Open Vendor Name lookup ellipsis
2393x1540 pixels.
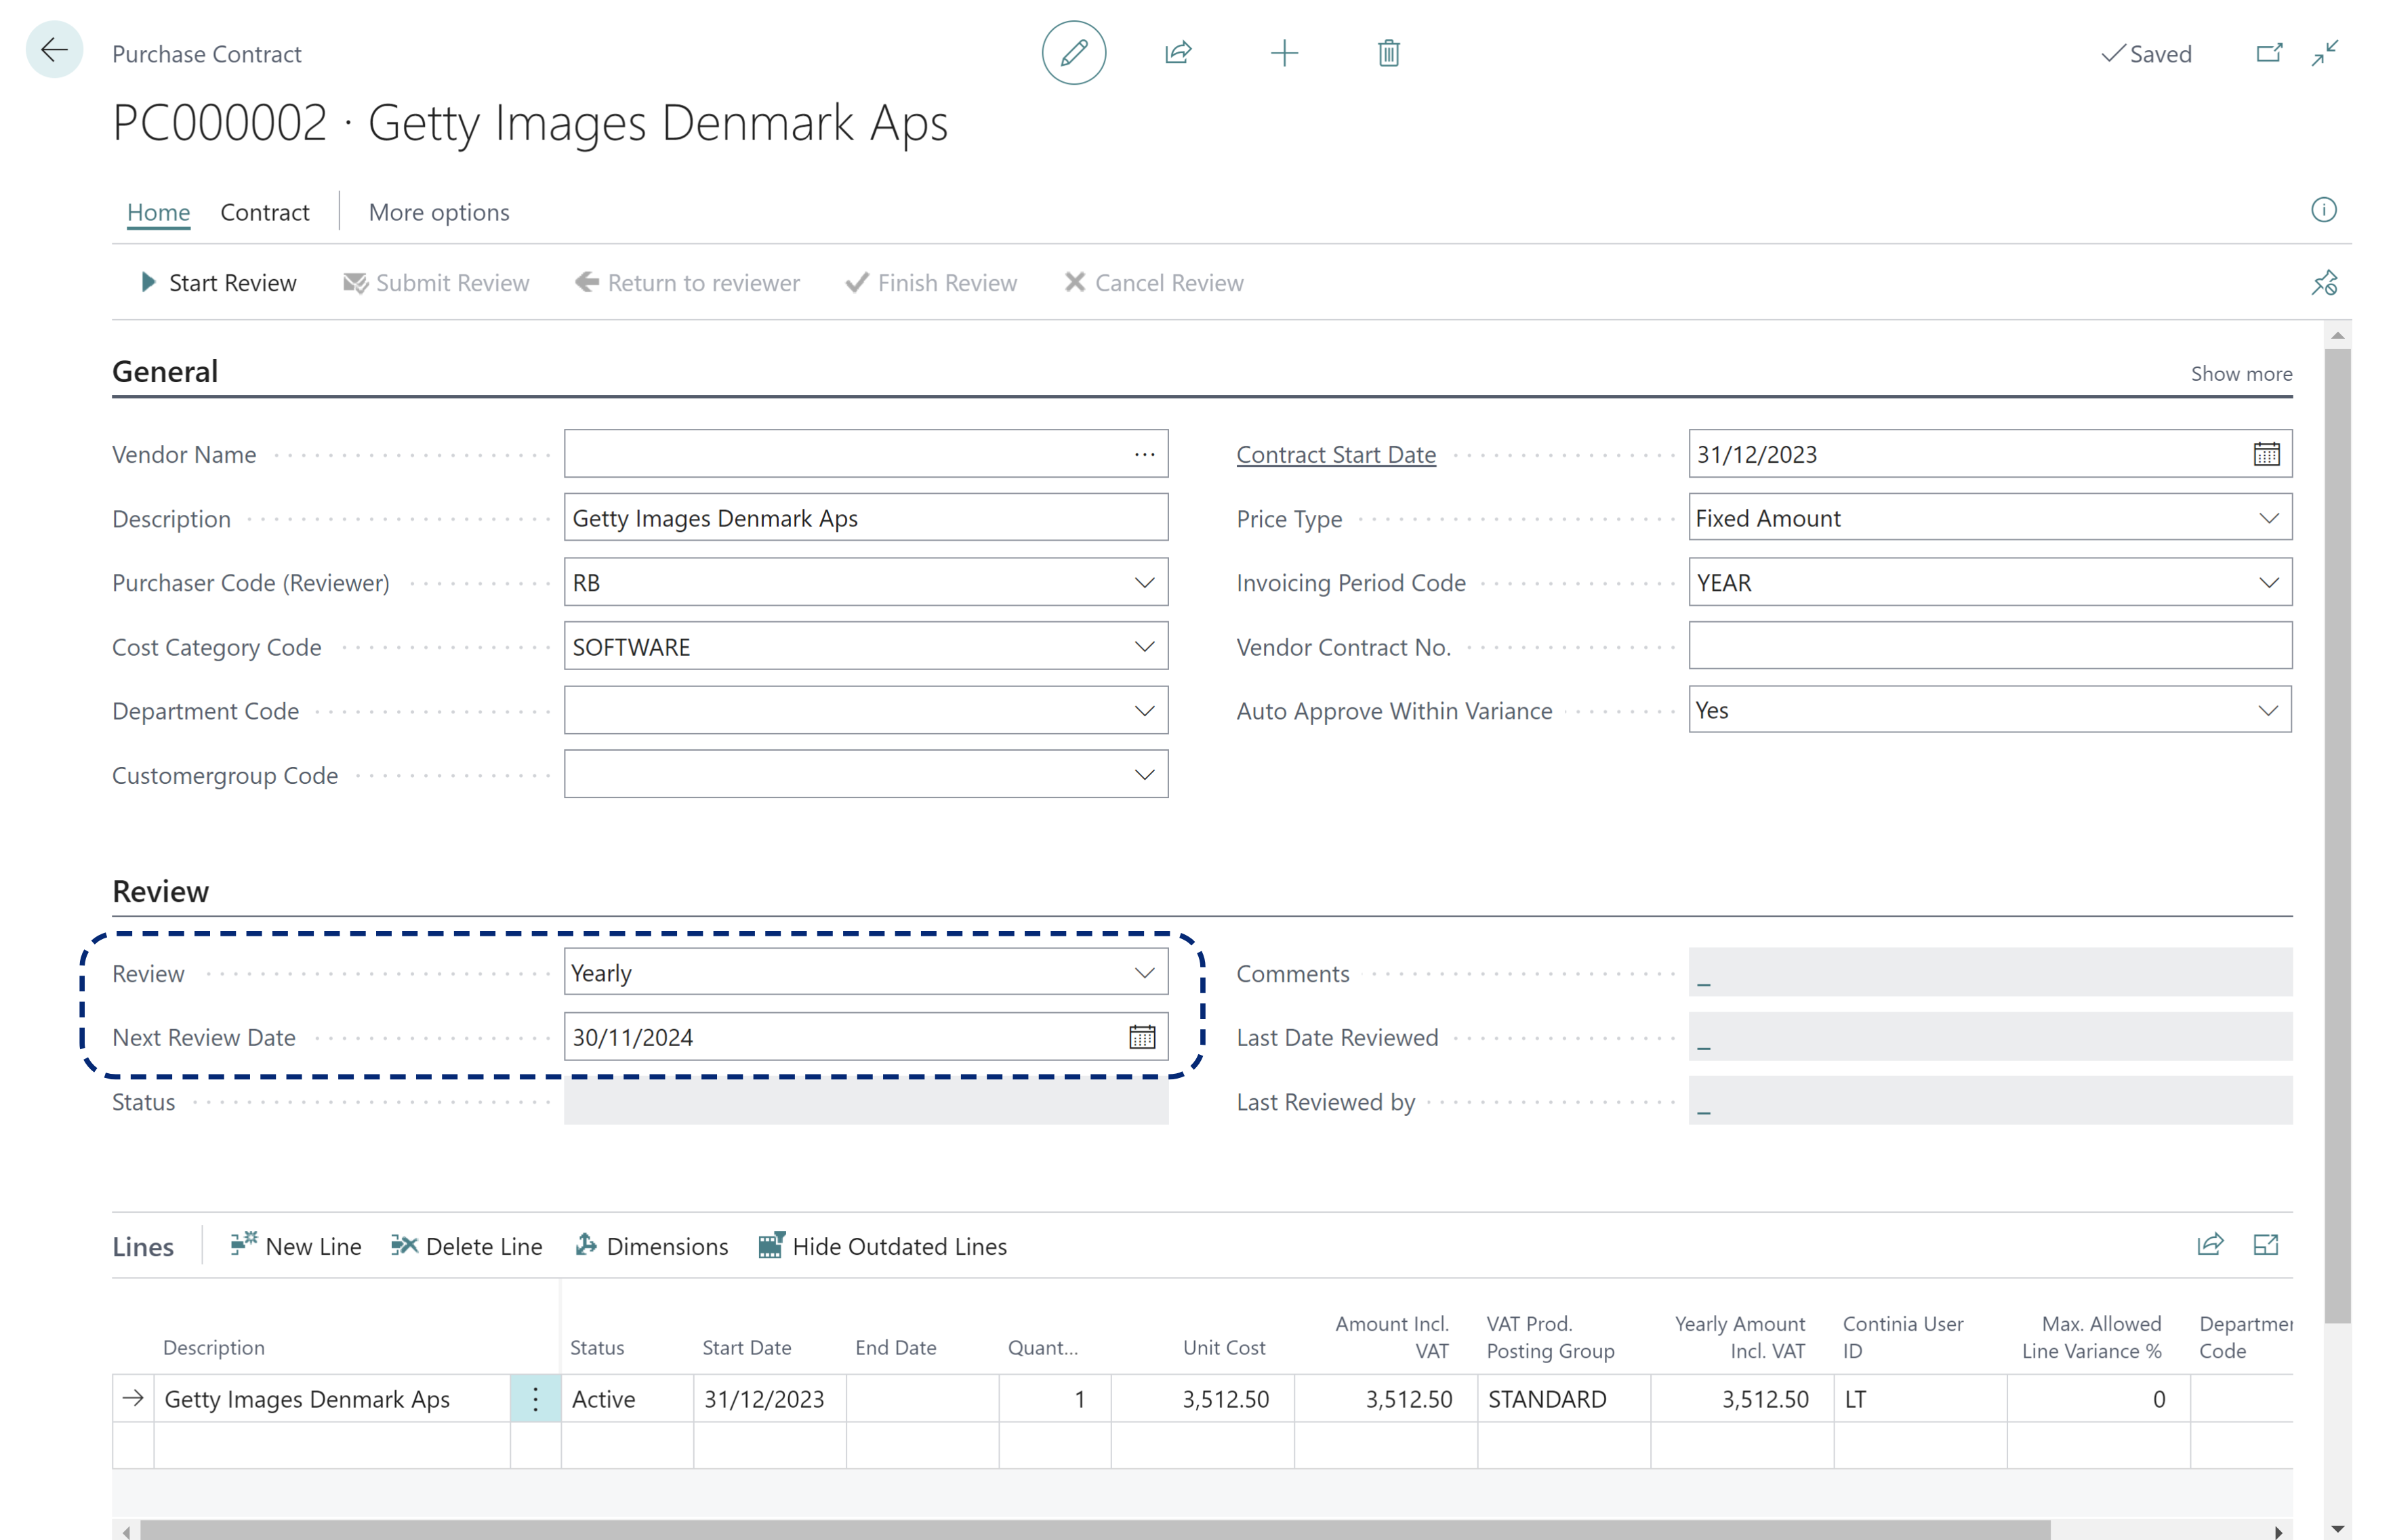[1144, 454]
